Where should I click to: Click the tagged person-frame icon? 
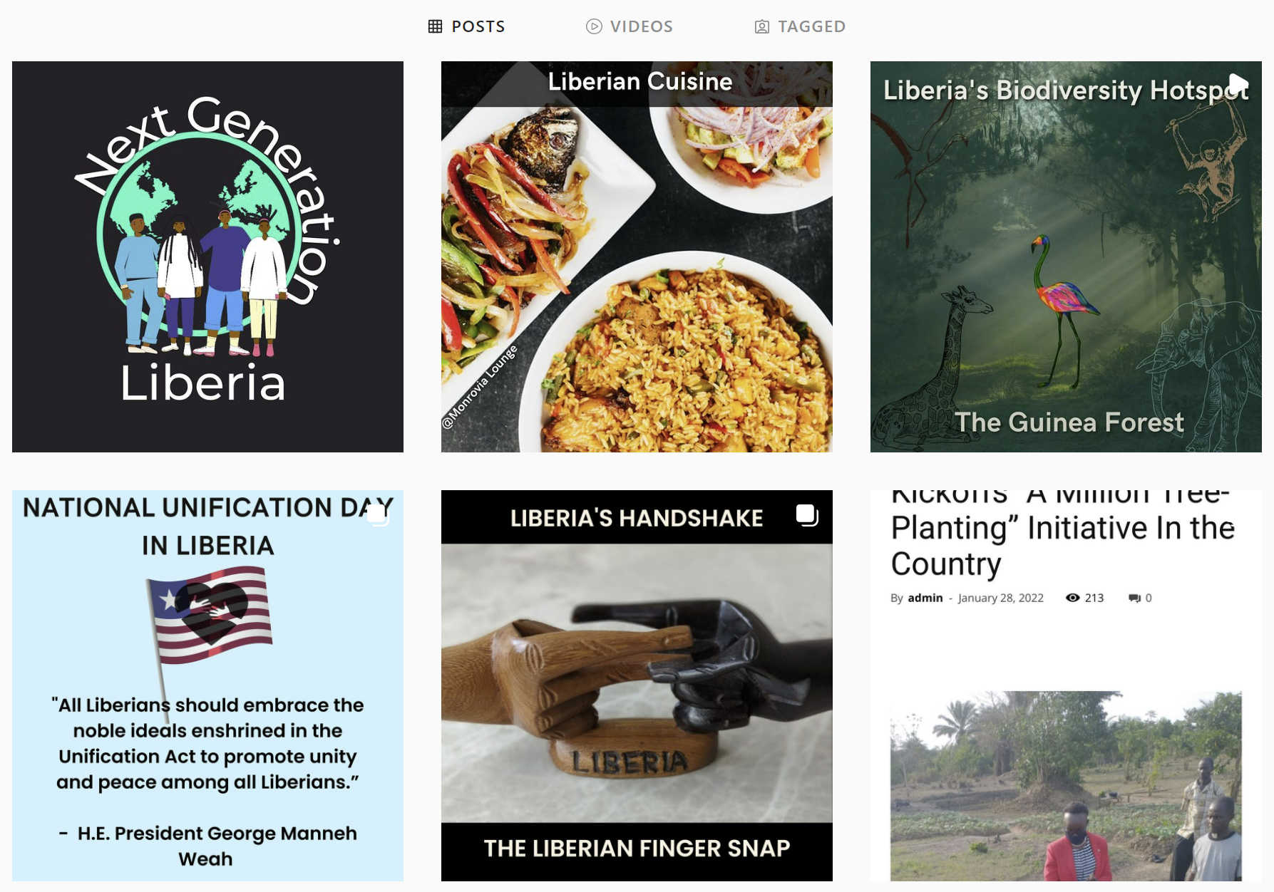tap(762, 27)
